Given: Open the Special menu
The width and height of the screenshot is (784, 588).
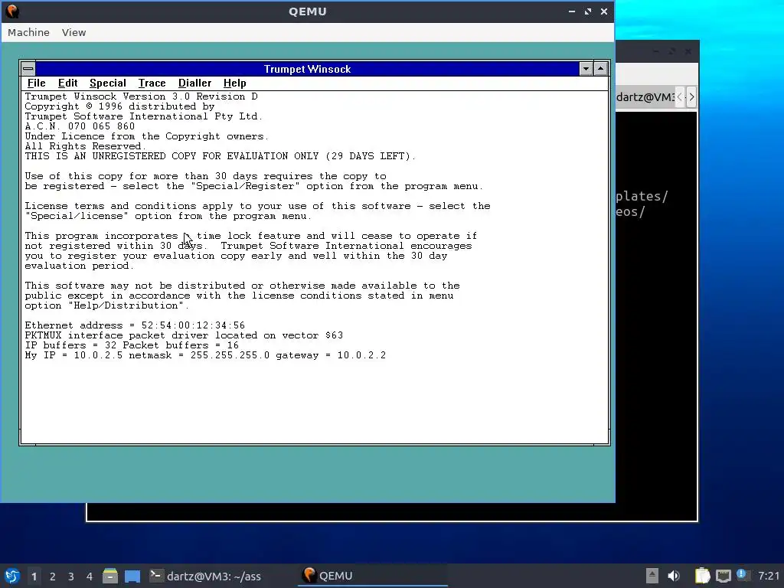Looking at the screenshot, I should coord(107,83).
